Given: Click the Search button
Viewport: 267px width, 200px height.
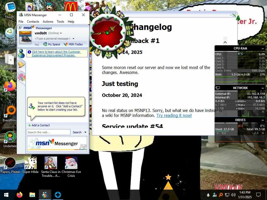Looking at the screenshot, I should (x=77, y=132).
